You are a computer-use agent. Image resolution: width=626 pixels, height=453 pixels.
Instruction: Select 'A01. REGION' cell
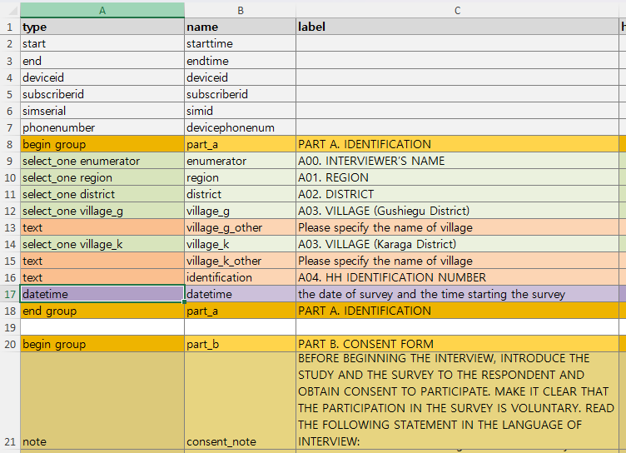click(458, 177)
